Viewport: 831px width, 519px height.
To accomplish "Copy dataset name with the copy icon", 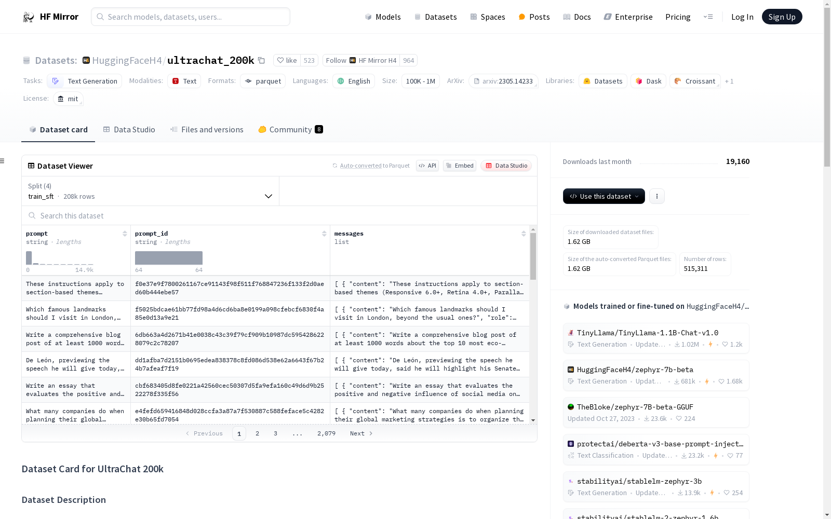I will (261, 61).
